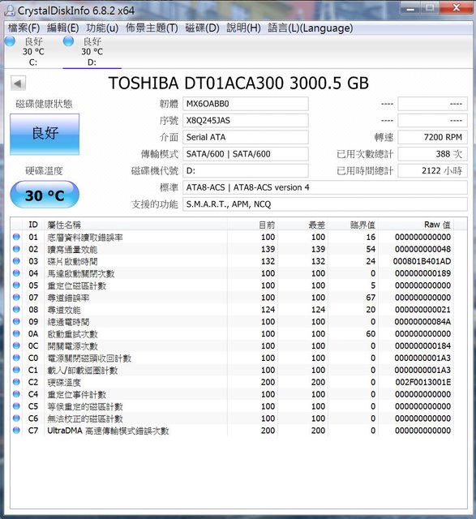Click the C: drive blue status orb
This screenshot has height=519, width=476.
pos(10,41)
